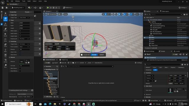This screenshot has width=189, height=106.
Task: Switch to the World Settings tab
Action: pos(149,51)
